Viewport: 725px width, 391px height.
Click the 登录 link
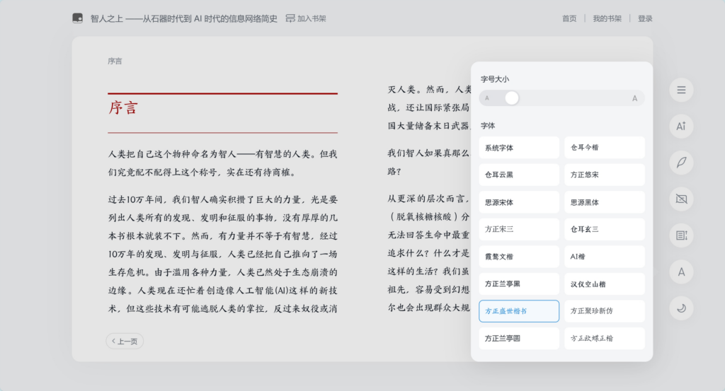[x=645, y=18]
